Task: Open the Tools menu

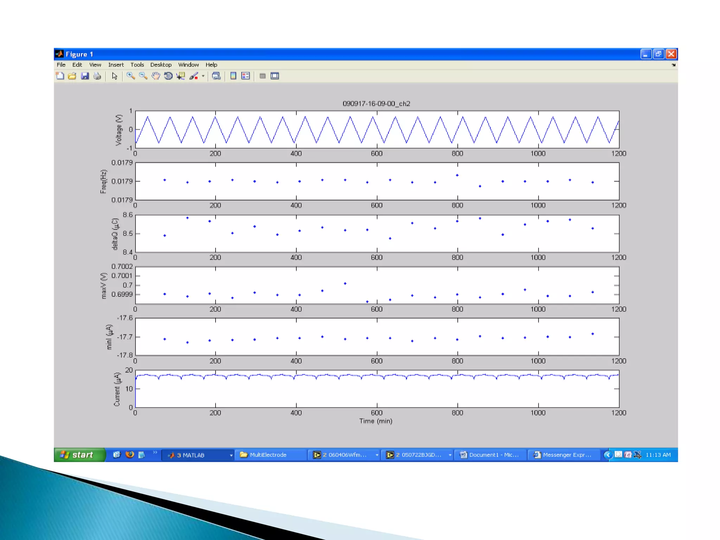Action: [137, 65]
